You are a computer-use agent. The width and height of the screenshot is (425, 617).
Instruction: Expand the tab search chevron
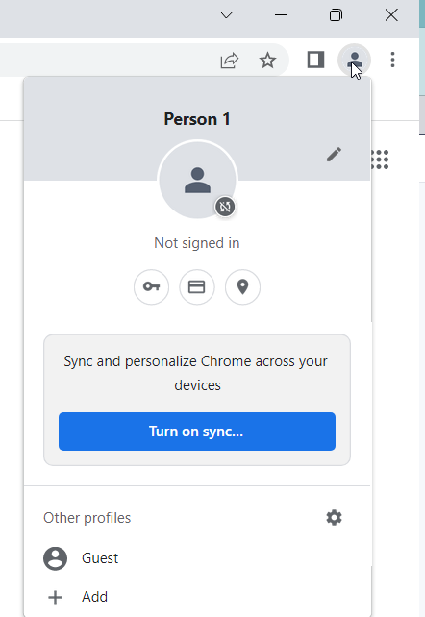pyautogui.click(x=226, y=15)
